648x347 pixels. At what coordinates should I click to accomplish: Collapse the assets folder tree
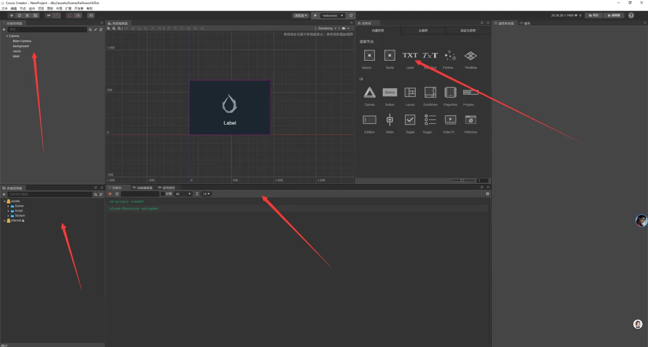click(x=5, y=201)
